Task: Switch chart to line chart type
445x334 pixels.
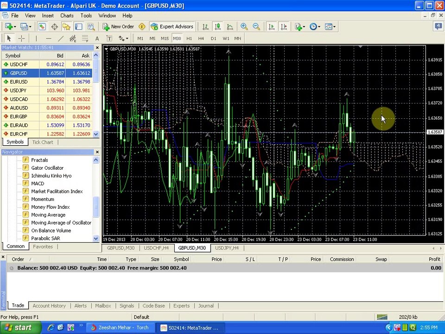Action: pos(230,27)
